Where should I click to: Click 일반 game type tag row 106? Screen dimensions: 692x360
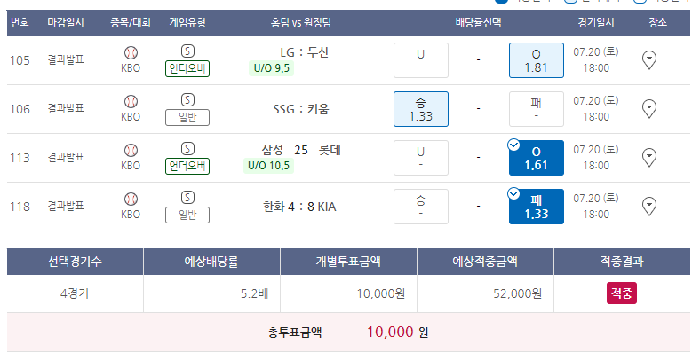coord(187,118)
